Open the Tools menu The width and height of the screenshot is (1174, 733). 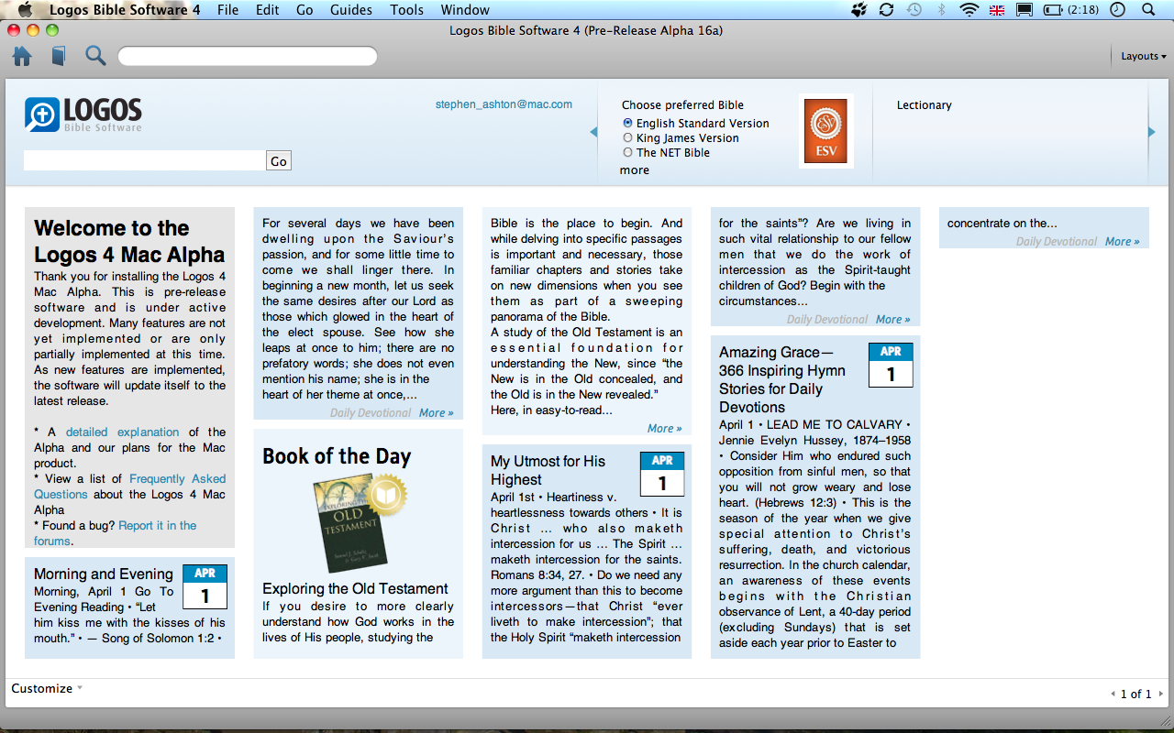pos(406,10)
